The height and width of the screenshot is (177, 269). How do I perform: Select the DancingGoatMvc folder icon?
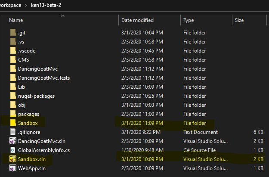point(13,68)
